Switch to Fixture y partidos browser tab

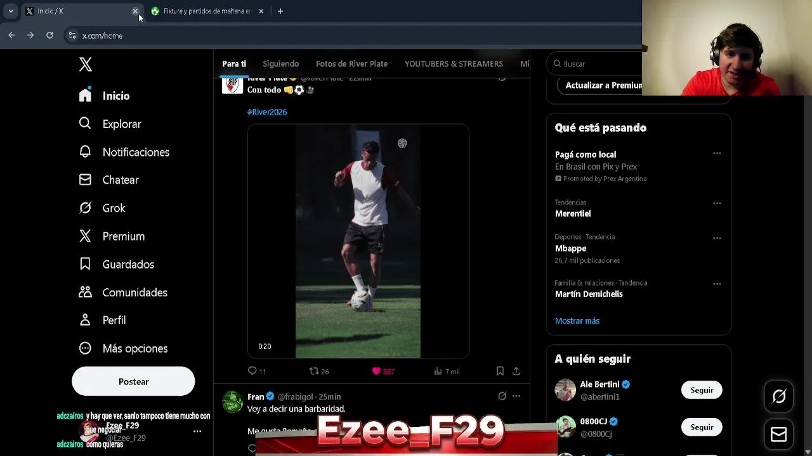(x=207, y=11)
